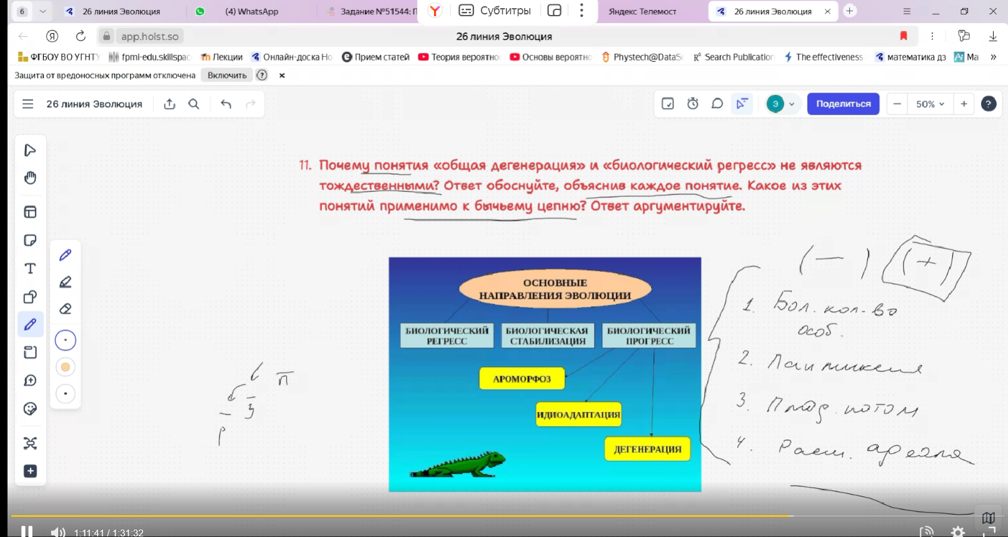Undo the last board action
The width and height of the screenshot is (1008, 537).
[x=226, y=104]
